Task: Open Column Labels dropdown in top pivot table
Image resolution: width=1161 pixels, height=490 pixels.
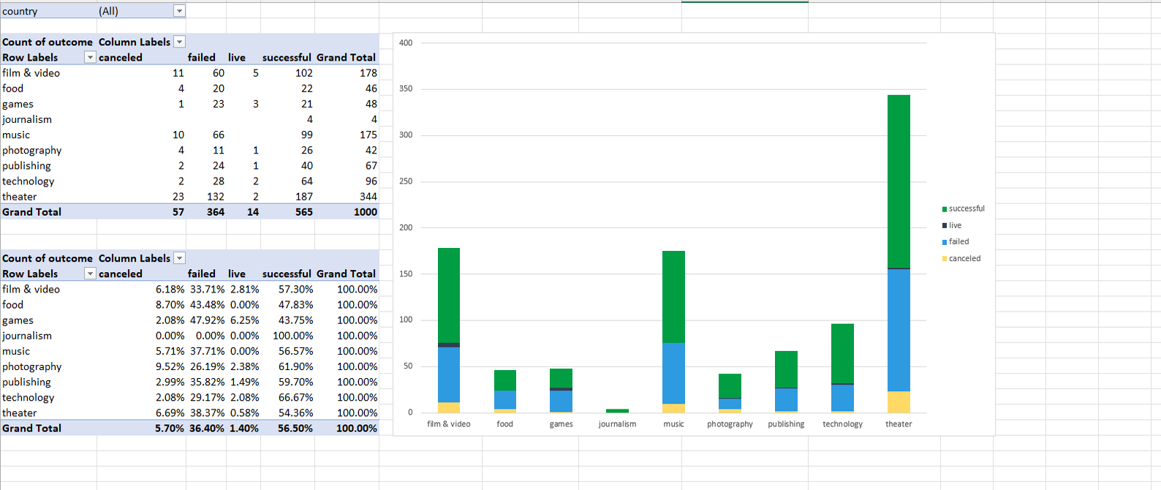Action: click(x=179, y=42)
